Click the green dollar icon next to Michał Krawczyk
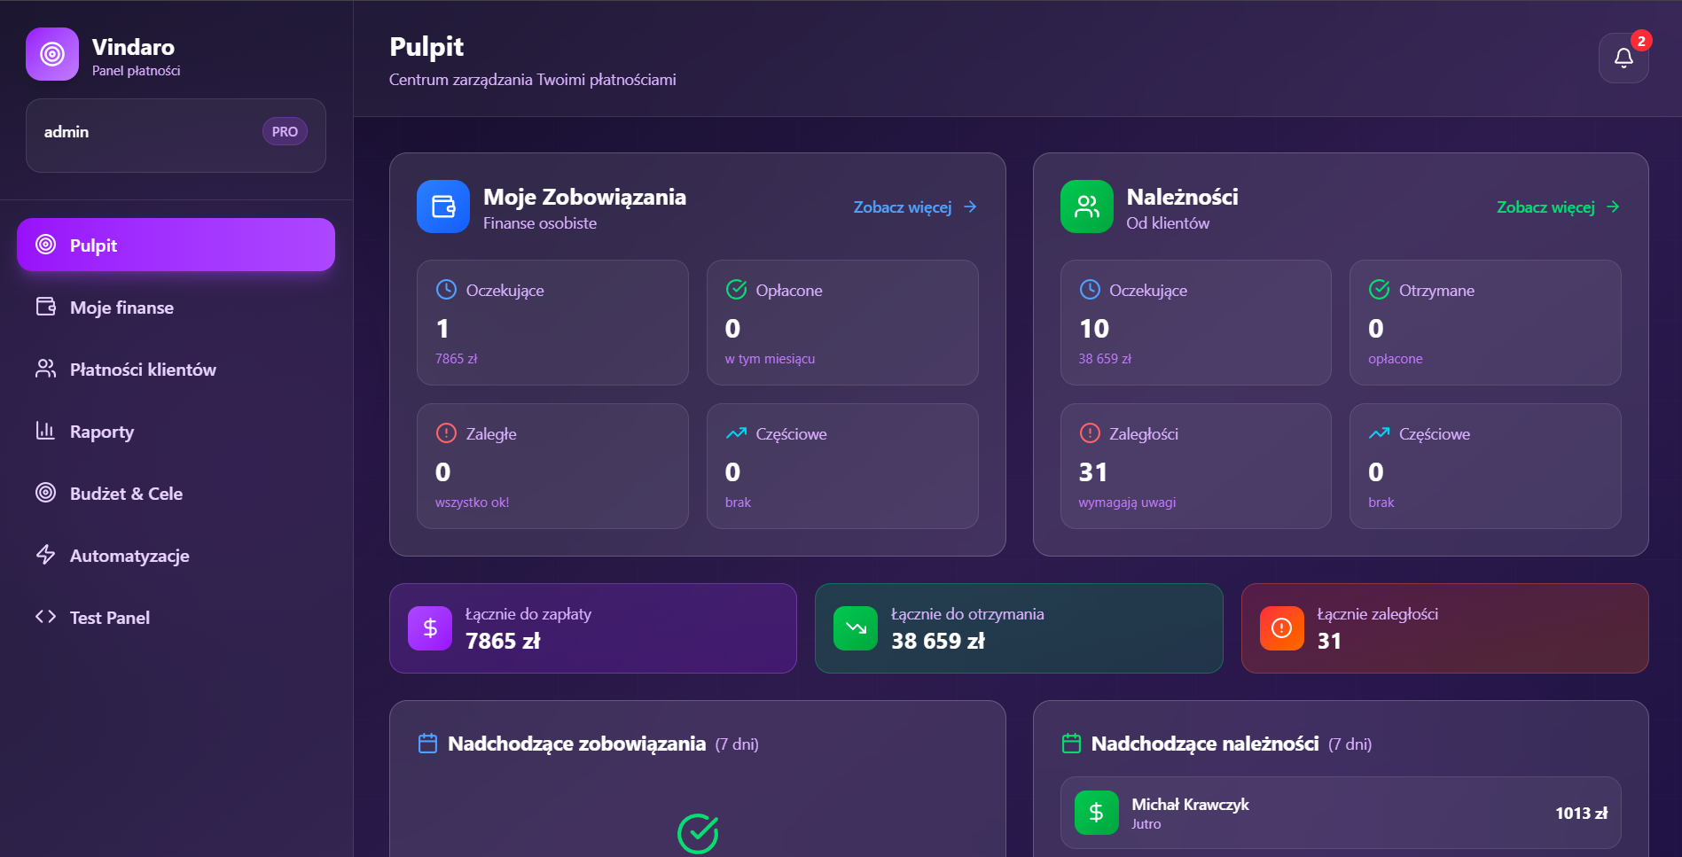 coord(1096,813)
